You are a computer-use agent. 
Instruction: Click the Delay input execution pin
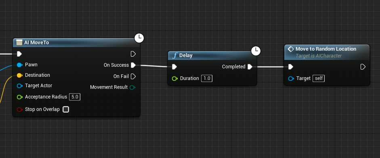(x=174, y=67)
